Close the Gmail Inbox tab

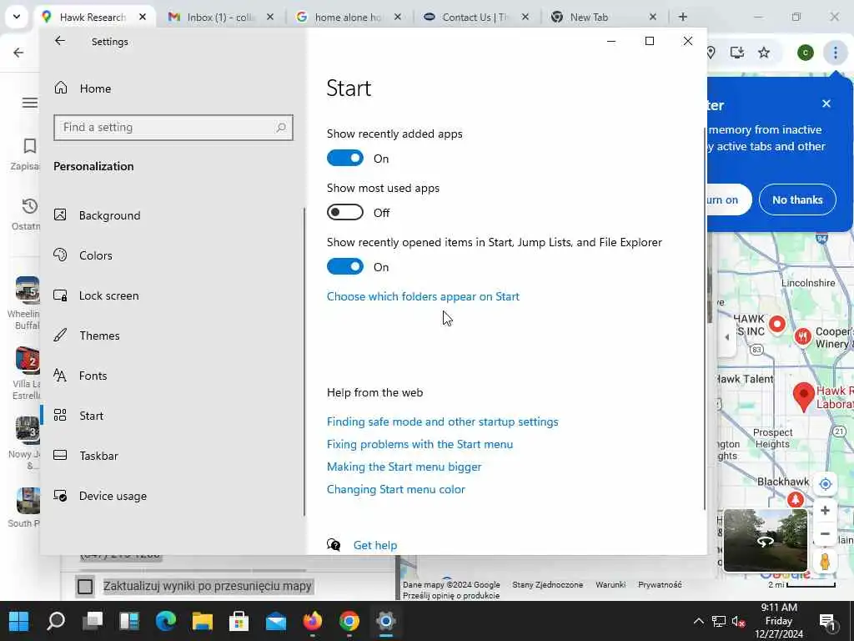point(270,17)
